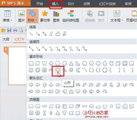
Task: Select the up arrow in 箭头总汇
Action: 44,85
